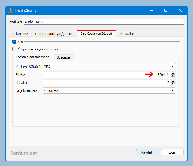The width and height of the screenshot is (193, 166).
Task: Go to the Alt Yazılar tab
Action: [x=127, y=34]
